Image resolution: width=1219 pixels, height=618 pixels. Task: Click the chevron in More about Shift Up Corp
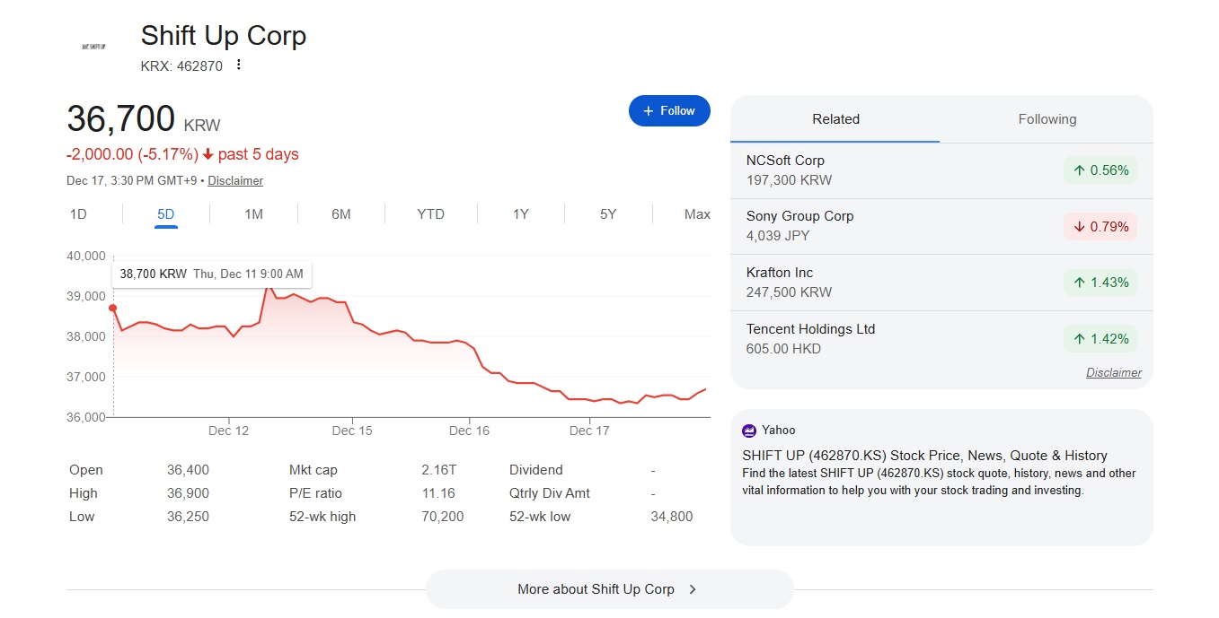(x=693, y=589)
